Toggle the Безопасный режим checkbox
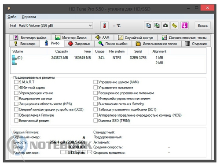Viewport: 220px width, 166px height. (x=16, y=121)
